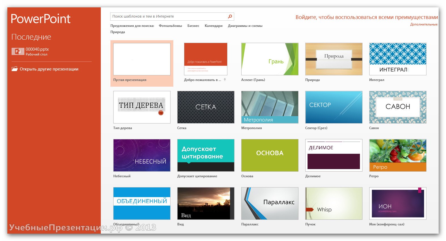446x241 pixels.
Task: Pick the 'Объединенный' template thumbnail
Action: (x=142, y=204)
